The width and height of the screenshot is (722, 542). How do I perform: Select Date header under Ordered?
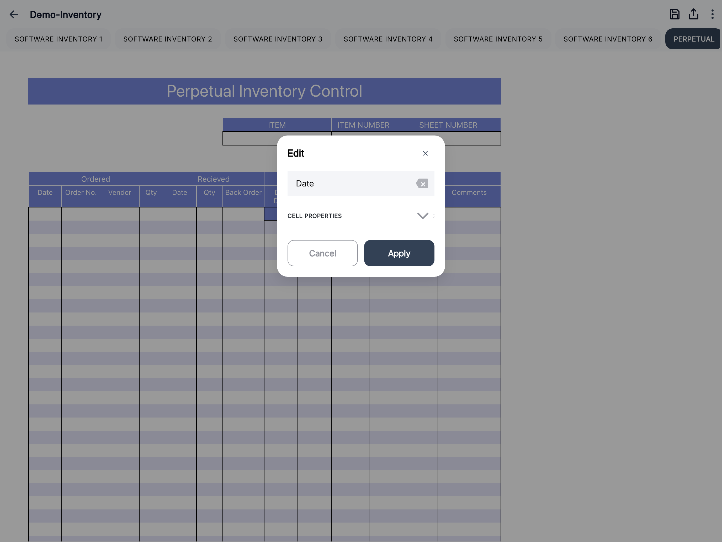pos(45,196)
